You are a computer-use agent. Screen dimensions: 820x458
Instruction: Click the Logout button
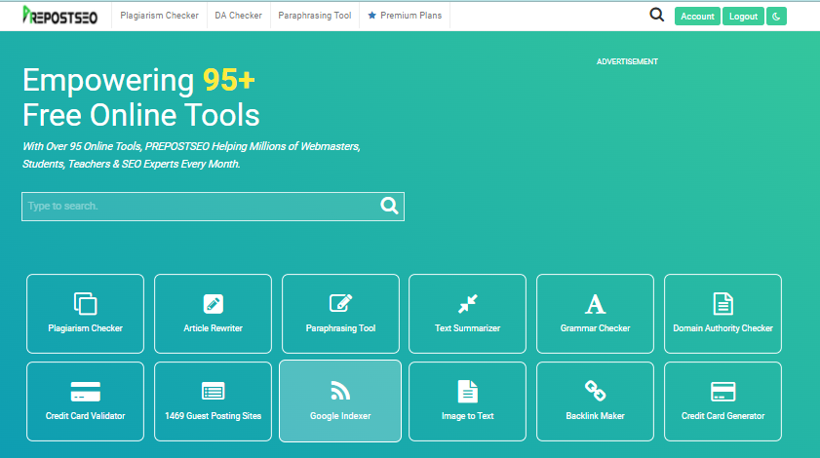pyautogui.click(x=743, y=17)
